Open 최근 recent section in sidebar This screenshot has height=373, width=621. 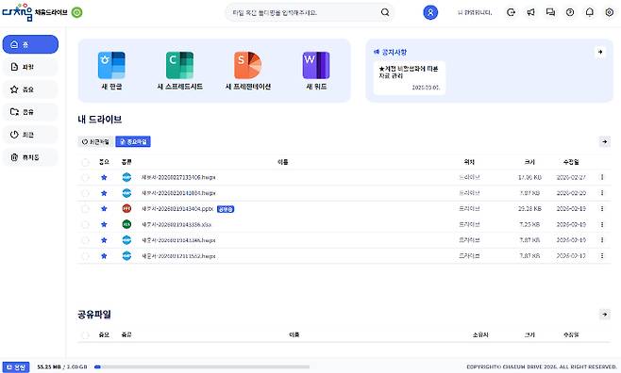click(30, 135)
